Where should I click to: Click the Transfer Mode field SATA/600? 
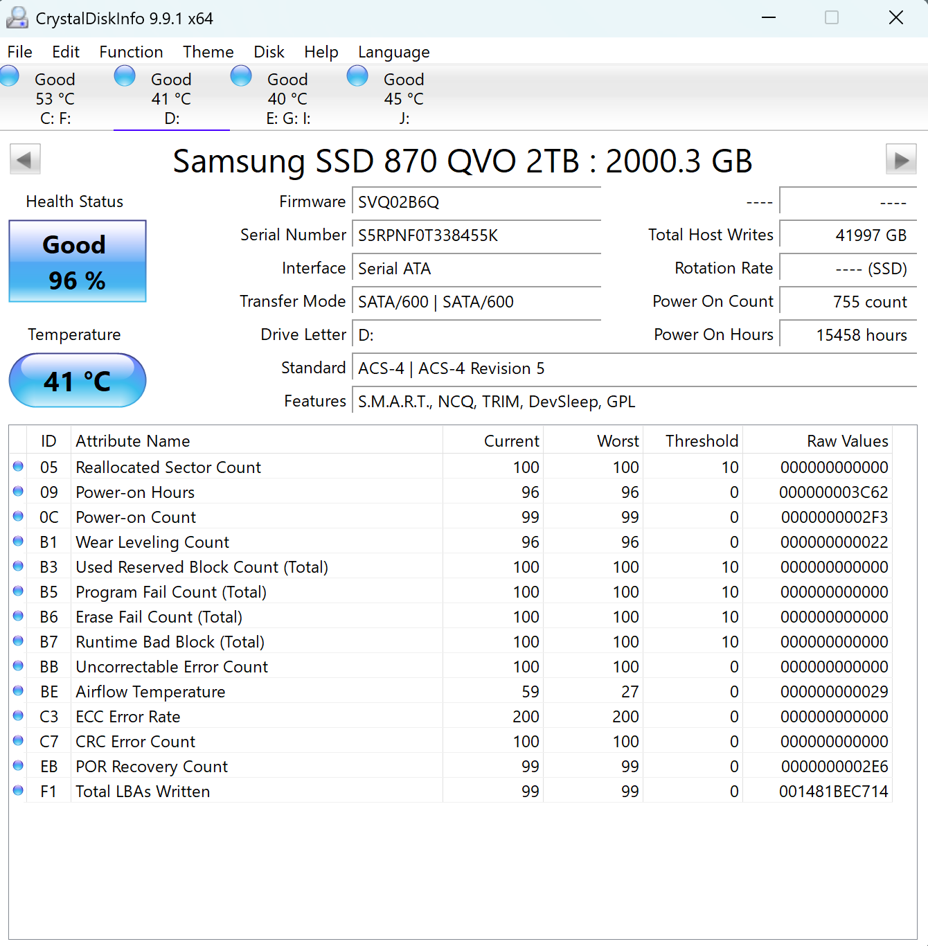476,301
